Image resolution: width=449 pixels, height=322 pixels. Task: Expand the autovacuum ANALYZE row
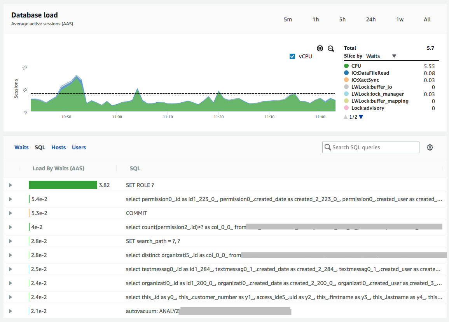pos(10,311)
